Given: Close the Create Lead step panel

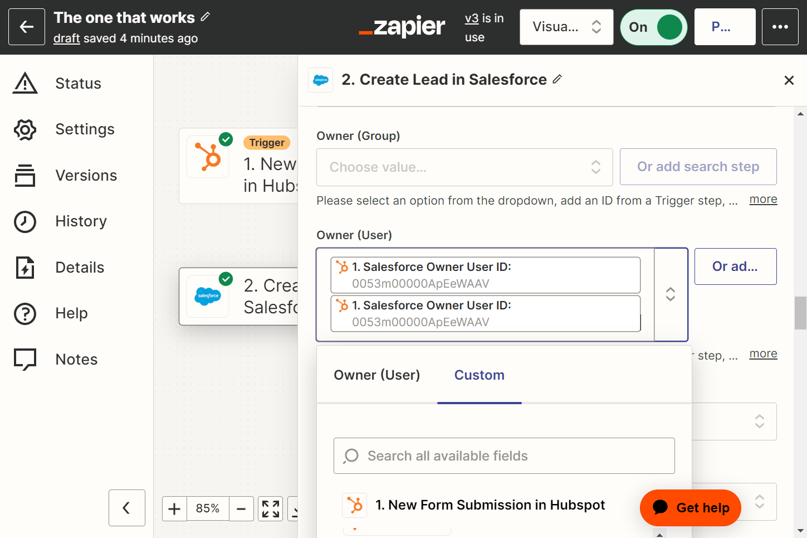Looking at the screenshot, I should 789,80.
